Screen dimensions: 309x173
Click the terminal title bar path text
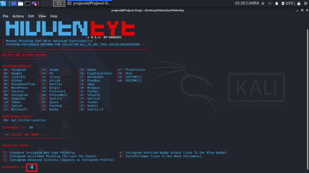click(148, 11)
